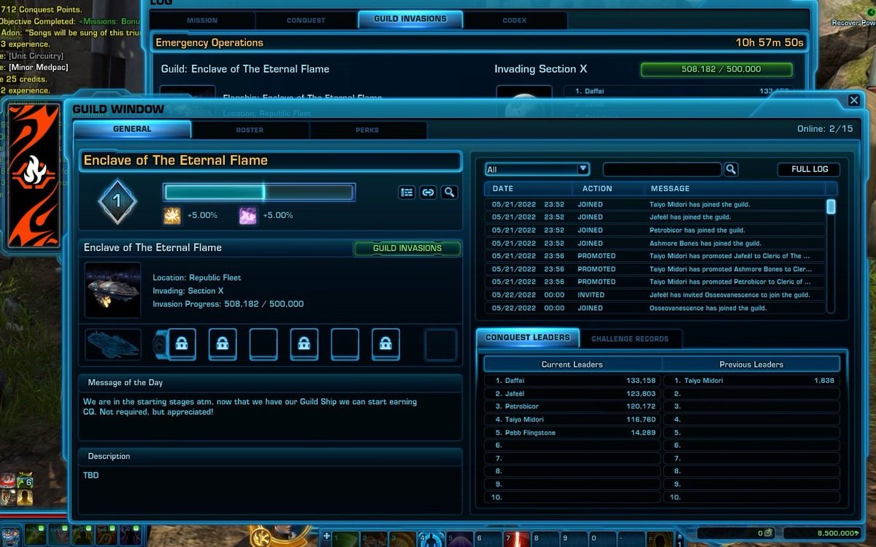The height and width of the screenshot is (547, 876).
Task: Click the first locked flagship slot
Action: (x=182, y=344)
